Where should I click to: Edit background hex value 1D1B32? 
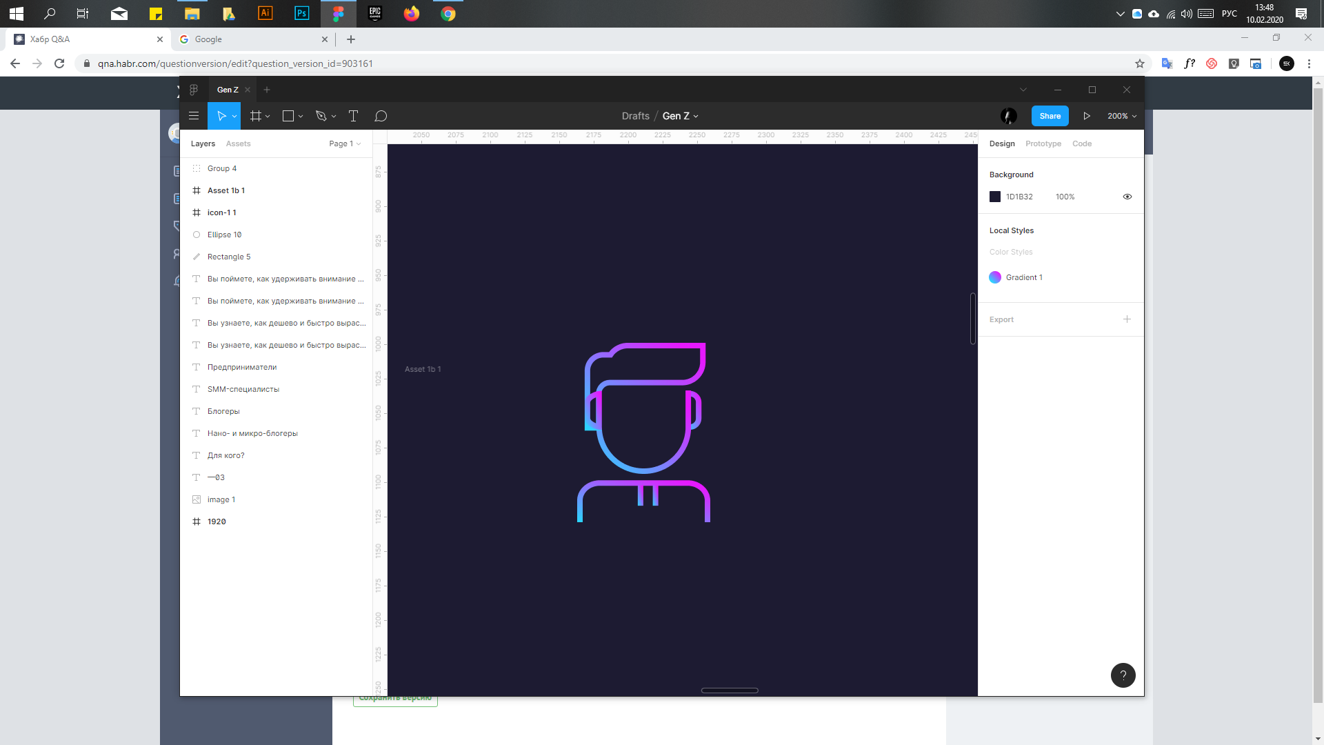tap(1019, 197)
